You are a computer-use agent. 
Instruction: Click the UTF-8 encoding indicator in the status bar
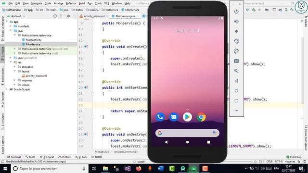pyautogui.click(x=279, y=161)
